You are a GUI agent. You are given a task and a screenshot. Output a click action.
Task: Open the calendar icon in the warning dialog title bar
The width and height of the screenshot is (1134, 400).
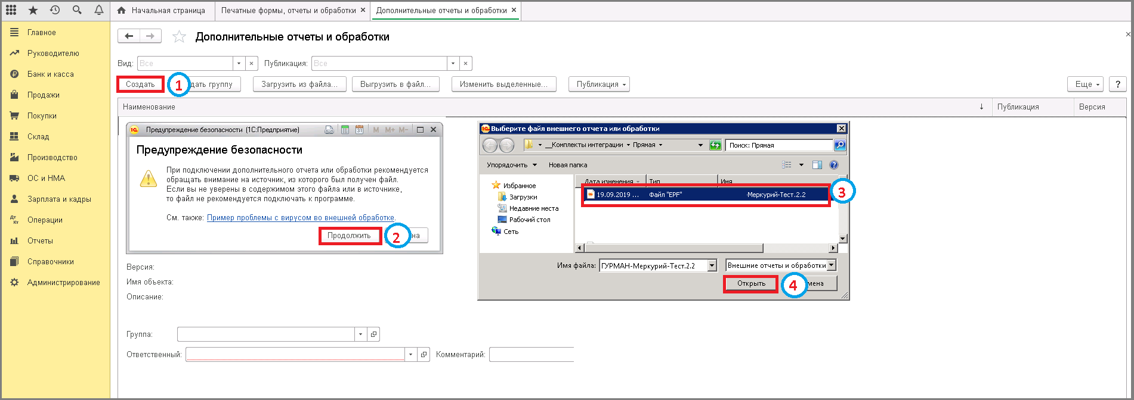[359, 130]
